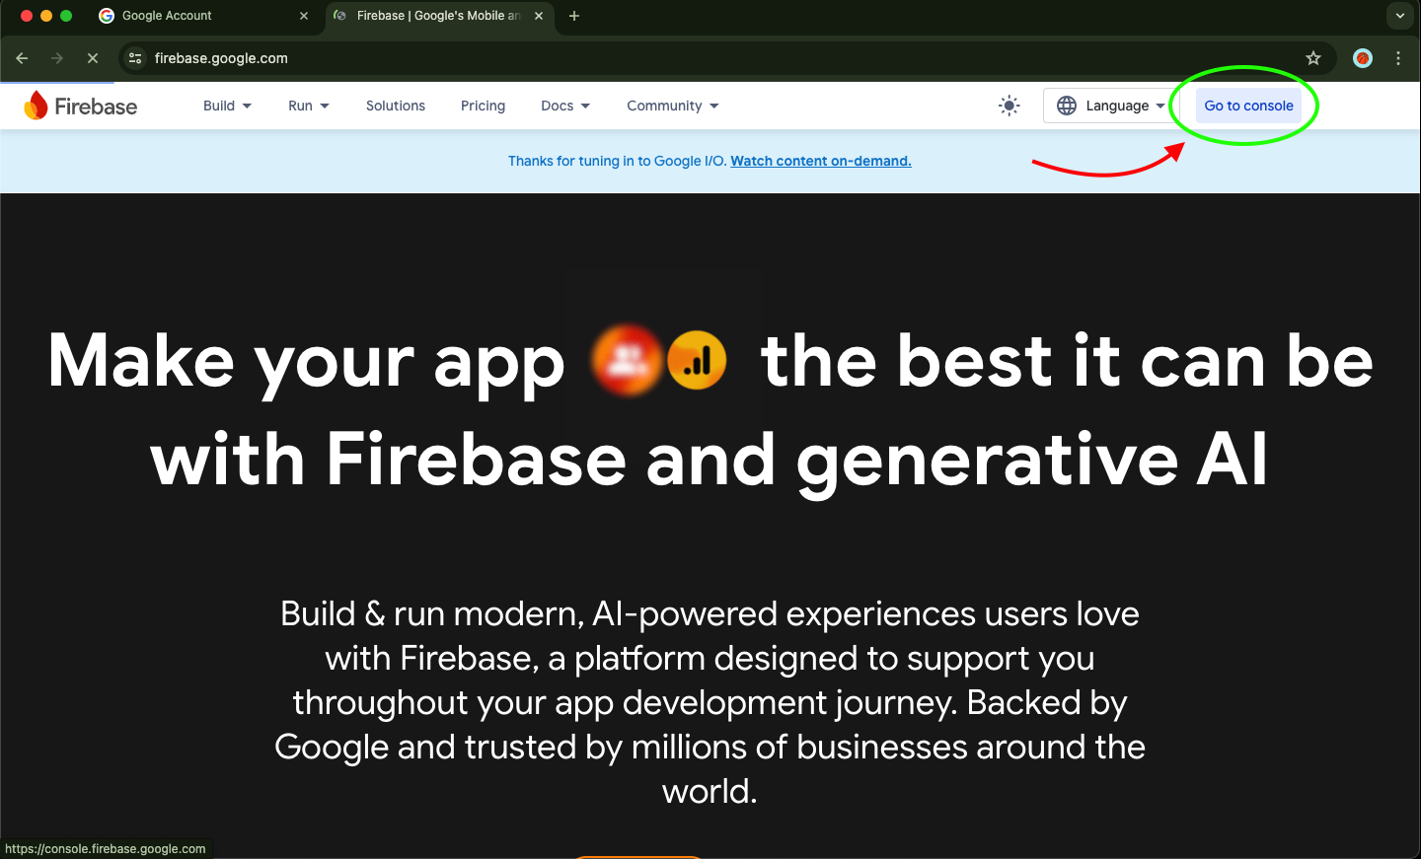
Task: Bookmark the page with the star icon
Action: [x=1313, y=58]
